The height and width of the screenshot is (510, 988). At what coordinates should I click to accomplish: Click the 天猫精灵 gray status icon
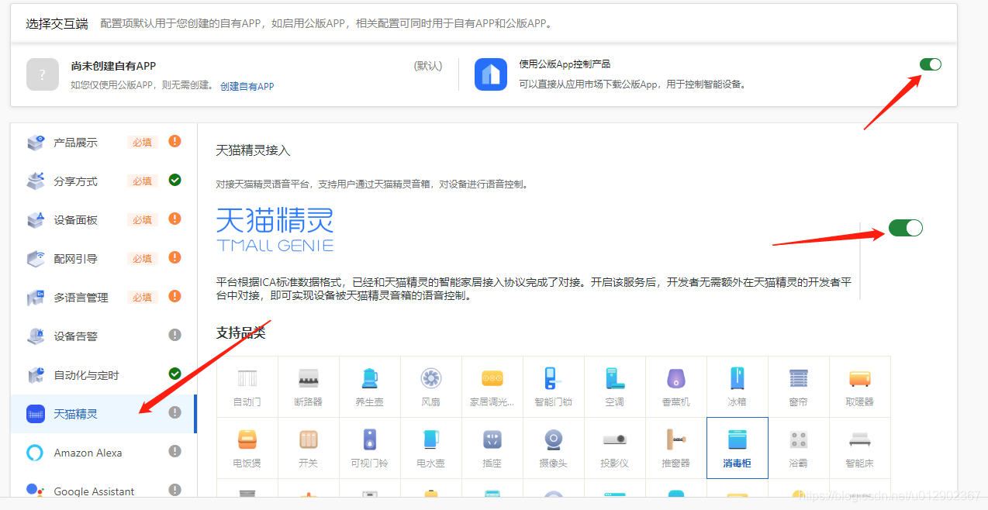coord(175,412)
